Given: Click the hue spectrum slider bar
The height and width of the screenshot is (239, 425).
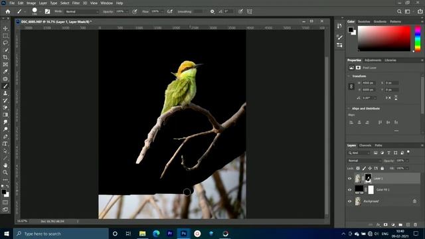Looking at the screenshot, I should (x=418, y=39).
